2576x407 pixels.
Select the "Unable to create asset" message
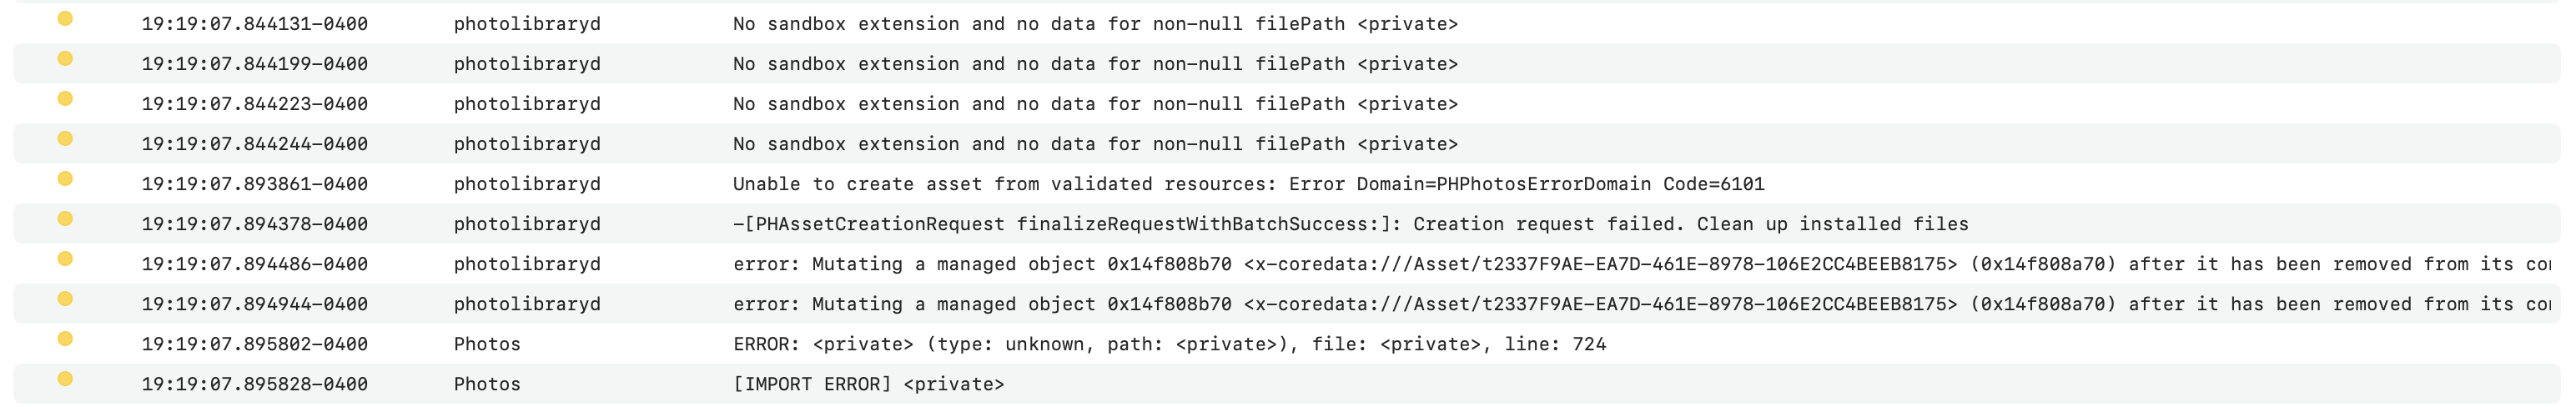[x=1248, y=184]
